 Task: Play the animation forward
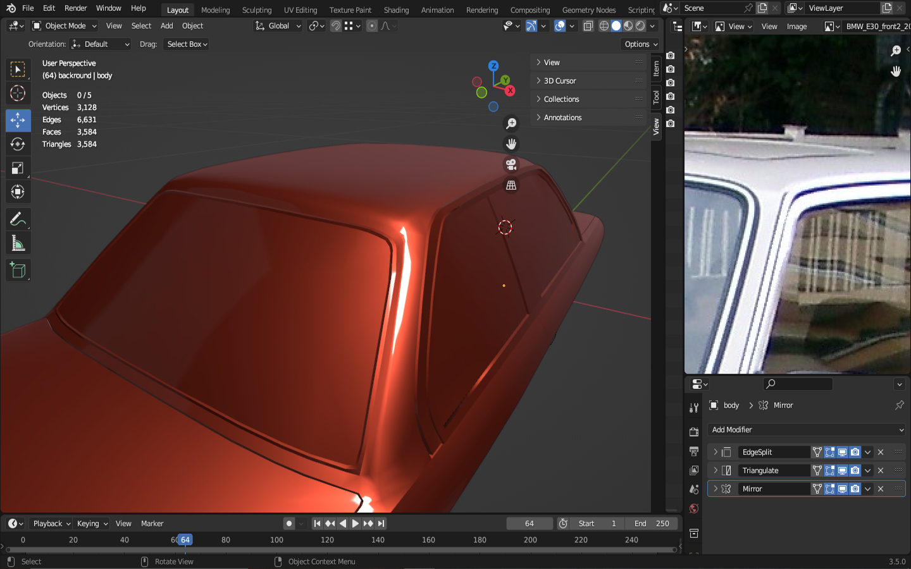[355, 523]
